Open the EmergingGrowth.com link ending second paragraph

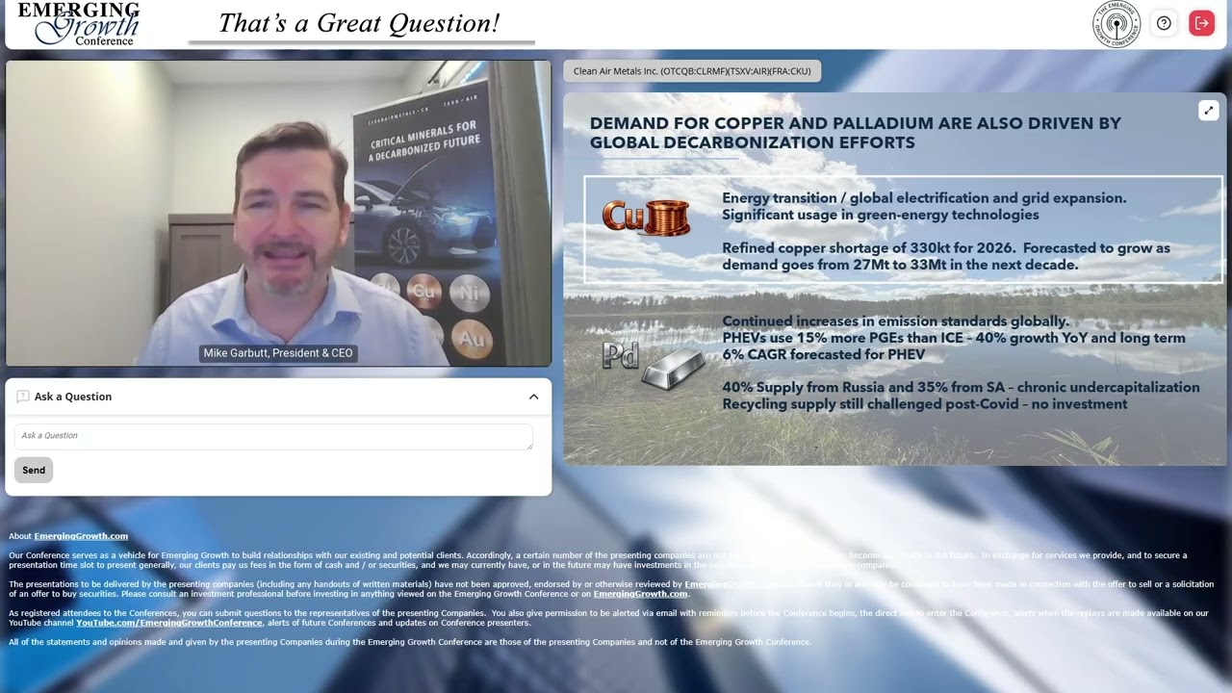(x=640, y=594)
